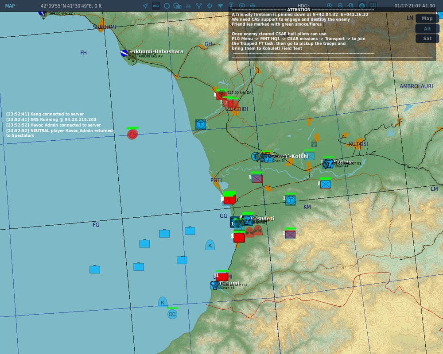Open the route branch tool

coord(199,6)
